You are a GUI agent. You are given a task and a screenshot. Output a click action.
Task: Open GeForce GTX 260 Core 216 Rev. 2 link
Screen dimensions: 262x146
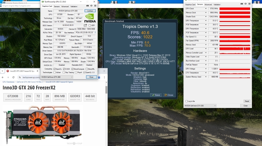[x=30, y=82]
